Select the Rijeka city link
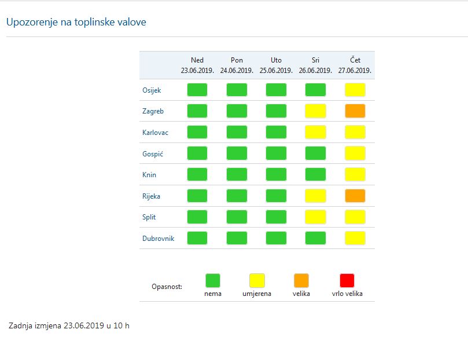 point(152,196)
